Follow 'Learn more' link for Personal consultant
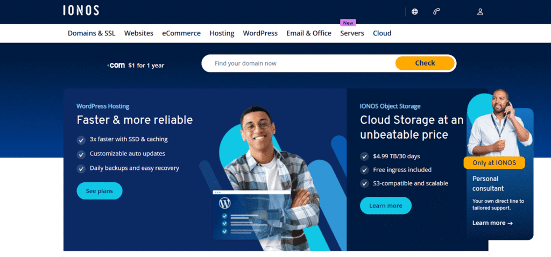This screenshot has width=551, height=257. [x=492, y=223]
